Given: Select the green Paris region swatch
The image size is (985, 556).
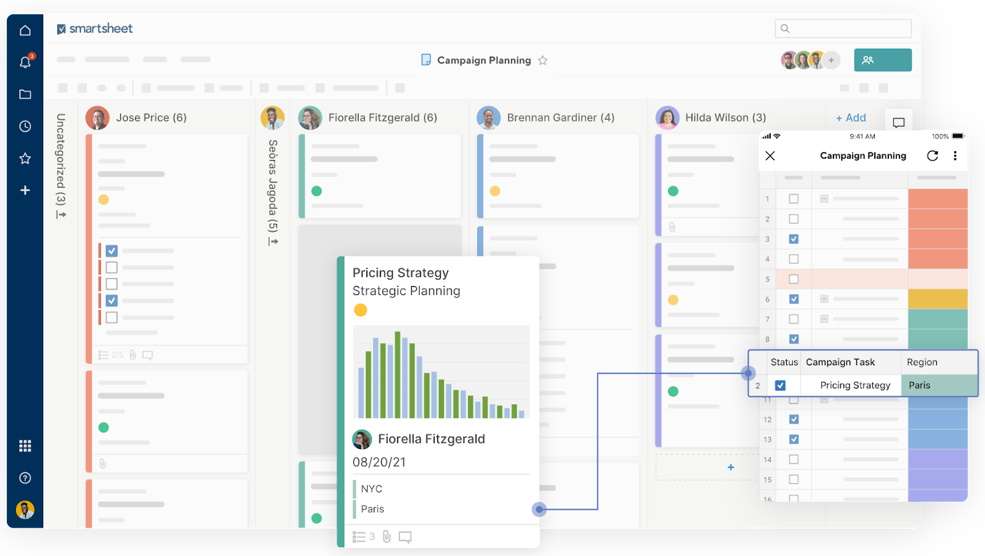Looking at the screenshot, I should click(938, 385).
